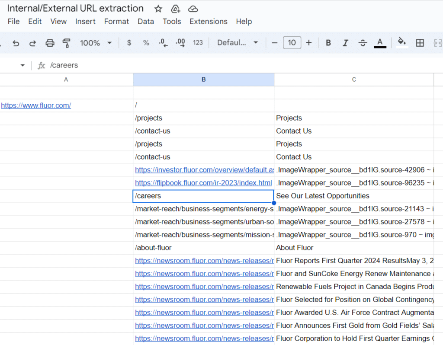Open the Extensions menu
443x345 pixels.
tap(208, 21)
